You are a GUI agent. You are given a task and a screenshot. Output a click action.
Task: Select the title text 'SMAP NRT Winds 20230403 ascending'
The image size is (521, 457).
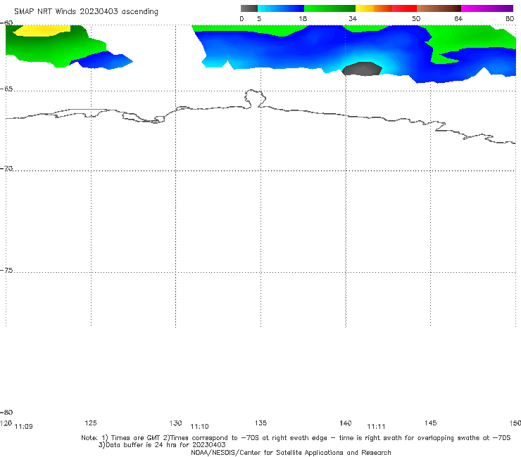[86, 12]
